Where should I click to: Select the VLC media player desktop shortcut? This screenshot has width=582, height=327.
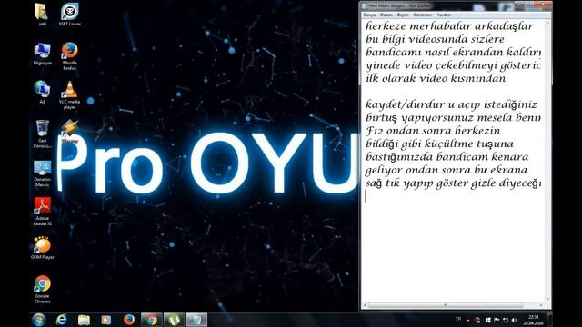pyautogui.click(x=69, y=95)
